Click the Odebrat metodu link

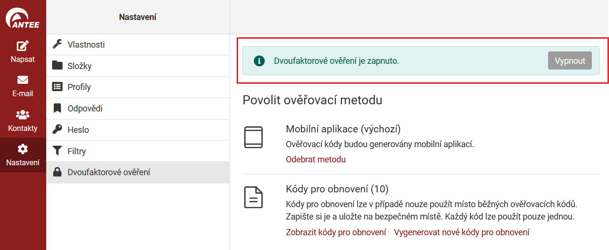pyautogui.click(x=316, y=160)
